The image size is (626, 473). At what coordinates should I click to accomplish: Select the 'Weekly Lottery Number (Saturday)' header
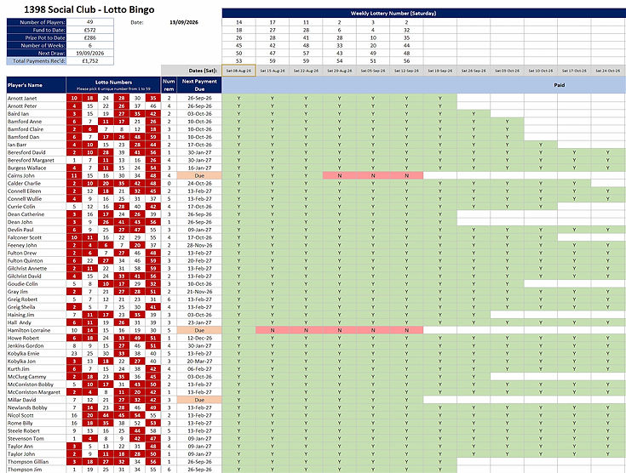[x=393, y=13]
